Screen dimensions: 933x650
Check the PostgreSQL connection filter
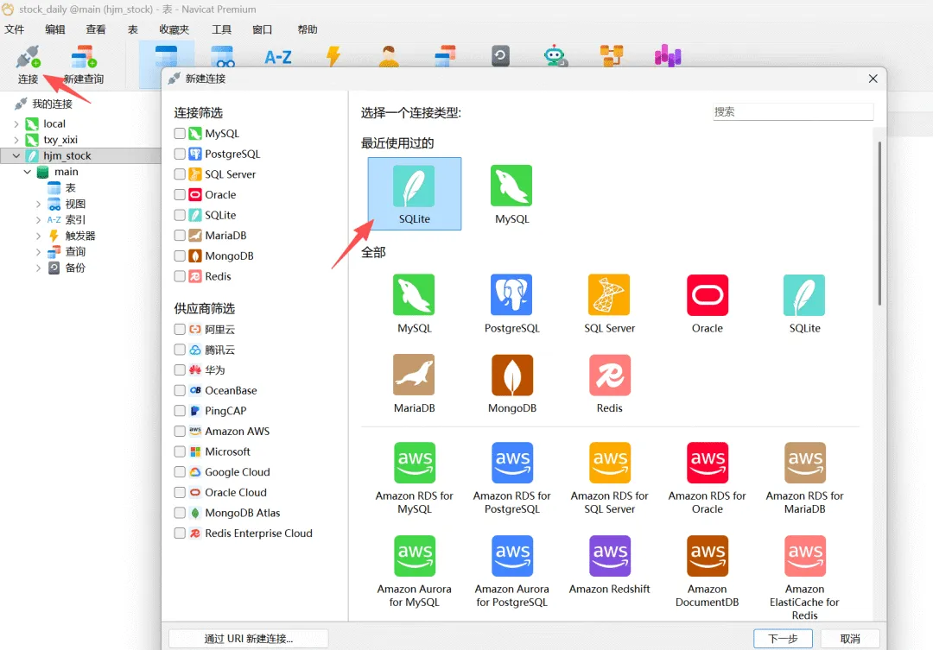180,154
